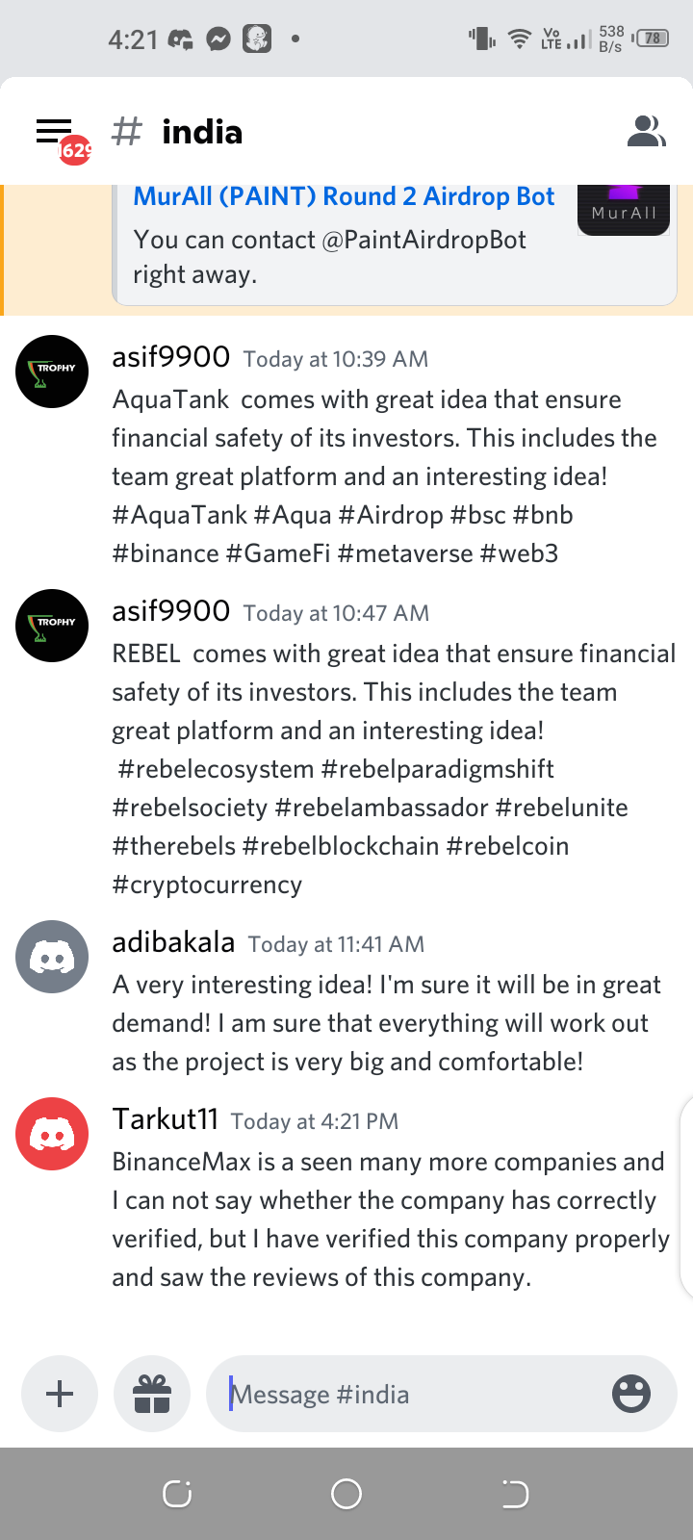Screen dimensions: 693x1540
Task: Tap the 629 unread notification badge
Action: pyautogui.click(x=75, y=149)
